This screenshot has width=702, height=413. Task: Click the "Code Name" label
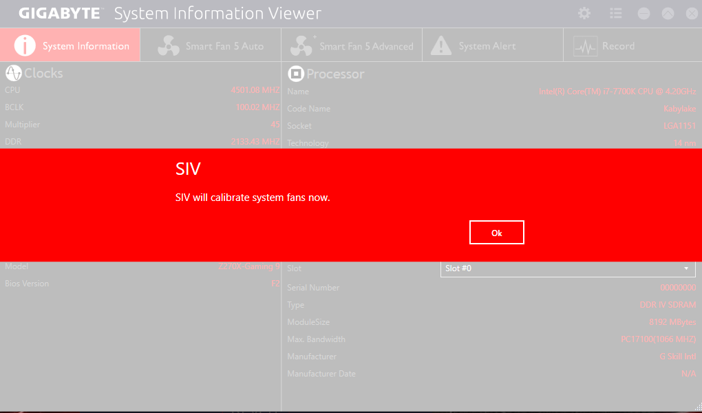(x=309, y=109)
